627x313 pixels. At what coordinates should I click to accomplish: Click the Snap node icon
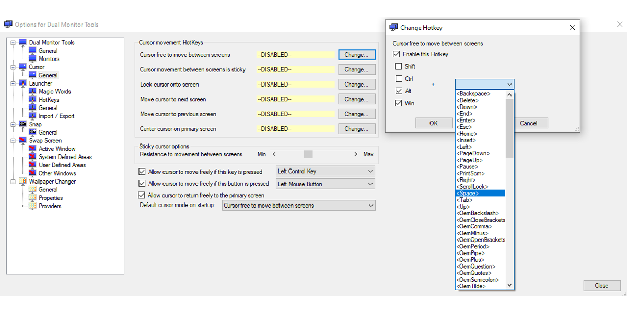click(22, 124)
